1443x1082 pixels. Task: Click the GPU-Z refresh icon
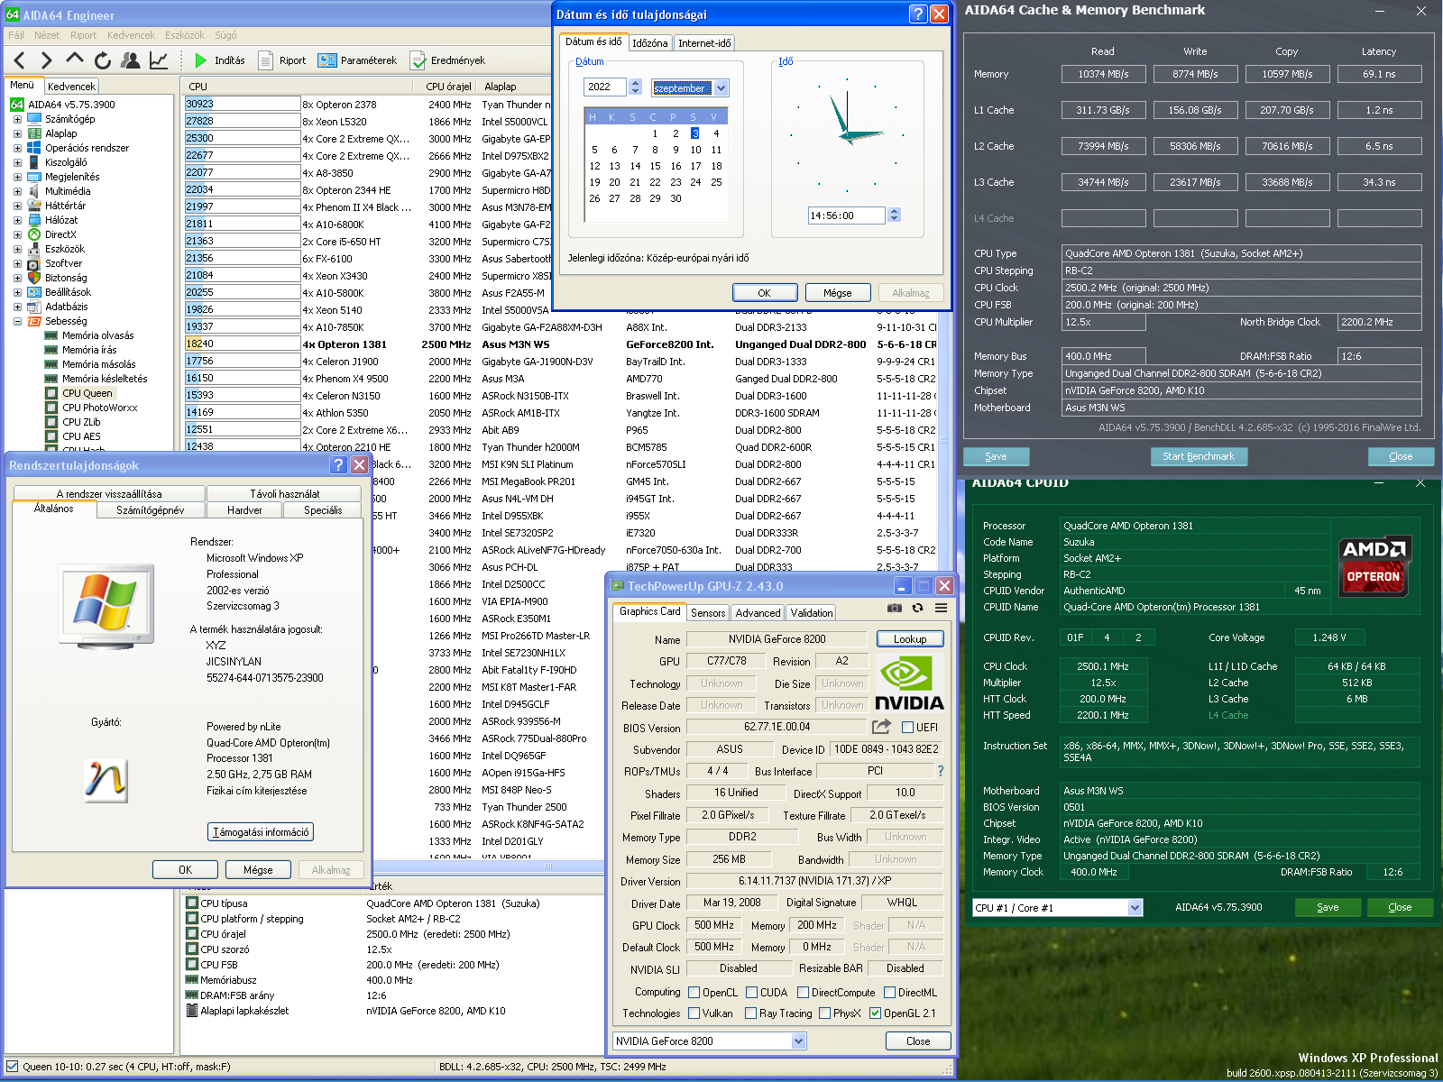tap(917, 608)
